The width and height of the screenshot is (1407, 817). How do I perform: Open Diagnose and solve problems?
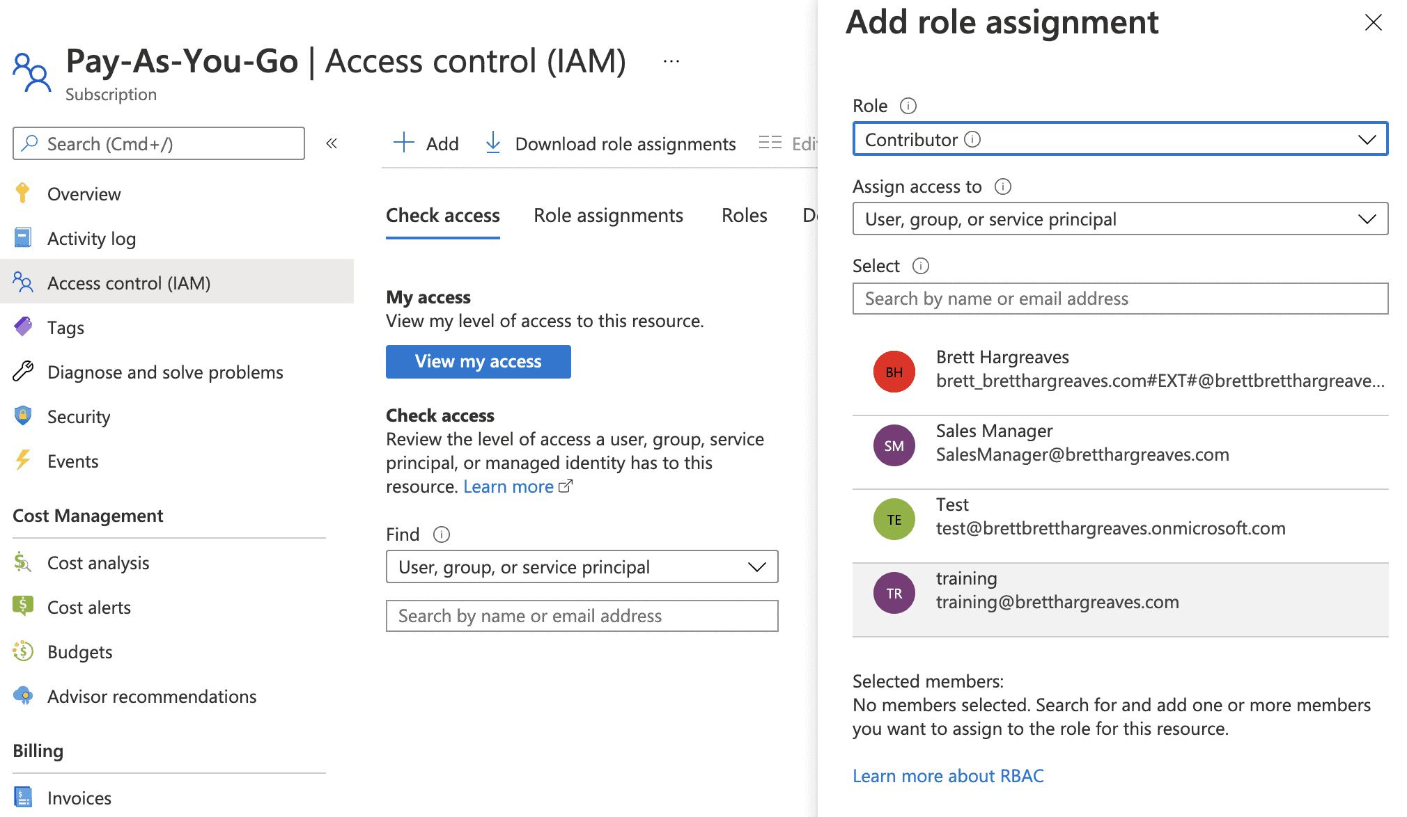[x=177, y=372]
